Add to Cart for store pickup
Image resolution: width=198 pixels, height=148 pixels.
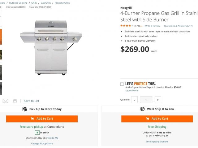pyautogui.click(x=42, y=119)
